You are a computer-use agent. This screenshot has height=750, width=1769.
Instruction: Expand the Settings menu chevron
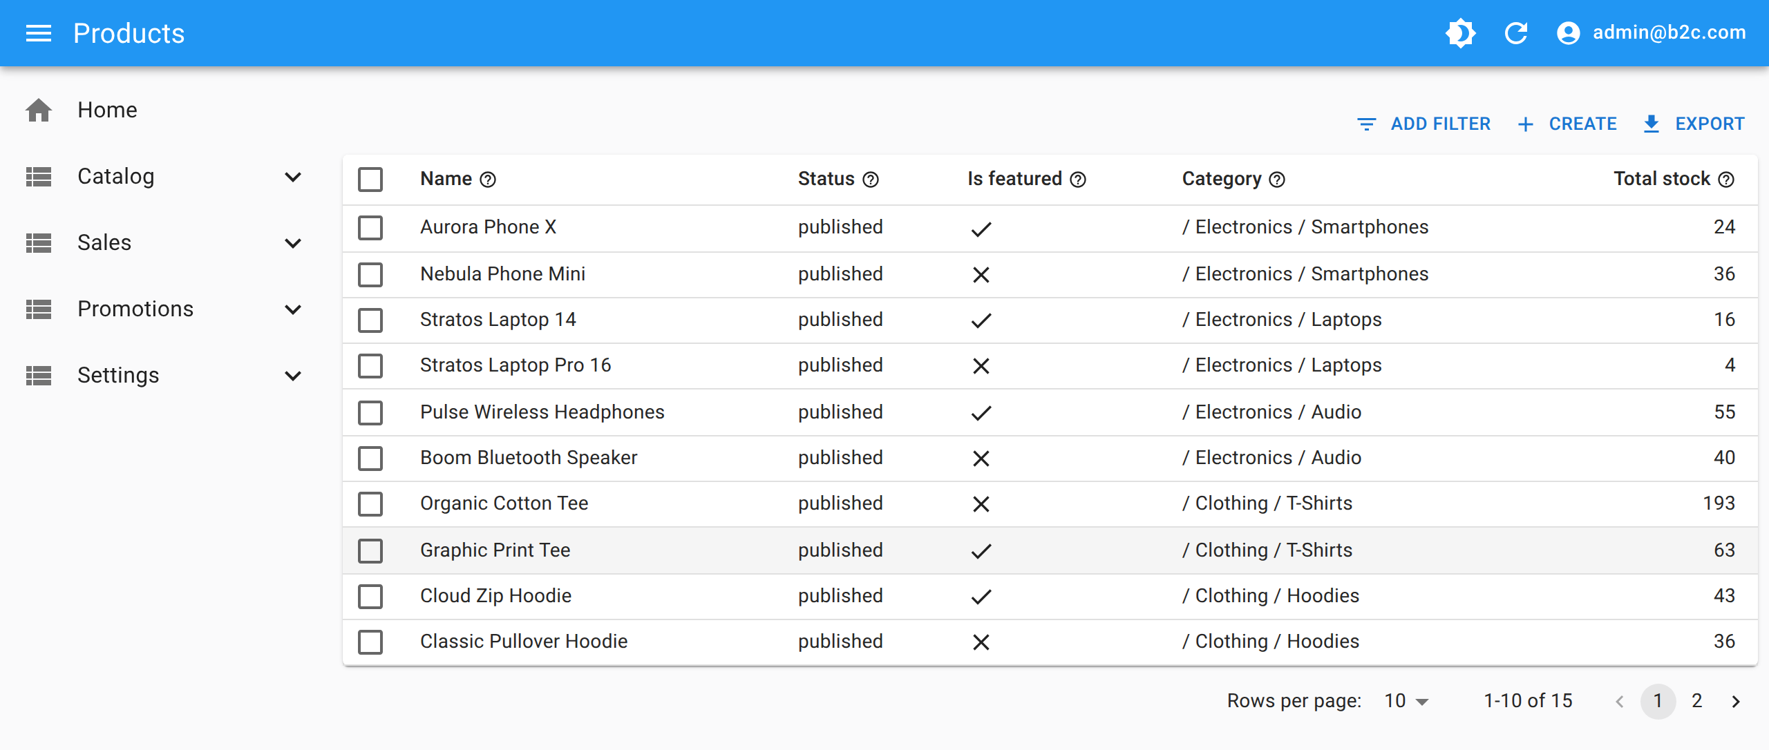click(x=293, y=376)
